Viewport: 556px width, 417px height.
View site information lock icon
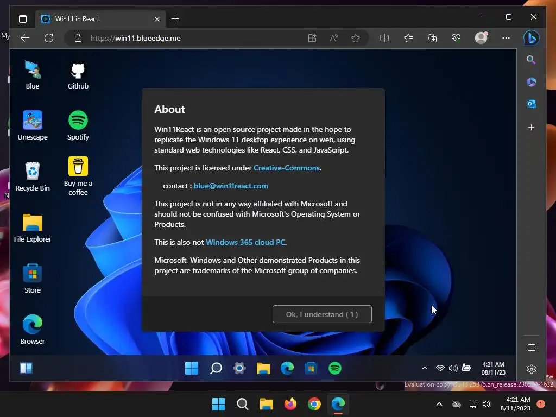[78, 38]
